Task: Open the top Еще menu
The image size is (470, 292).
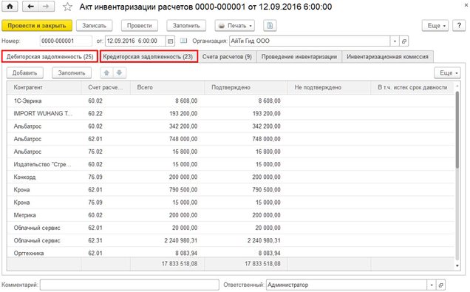Action: (436, 26)
